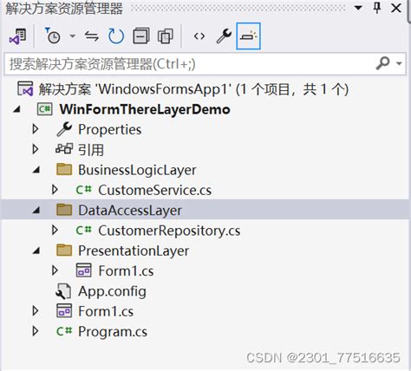The width and height of the screenshot is (411, 371).
Task: Select DataAccessLayer folder name
Action: click(x=130, y=210)
